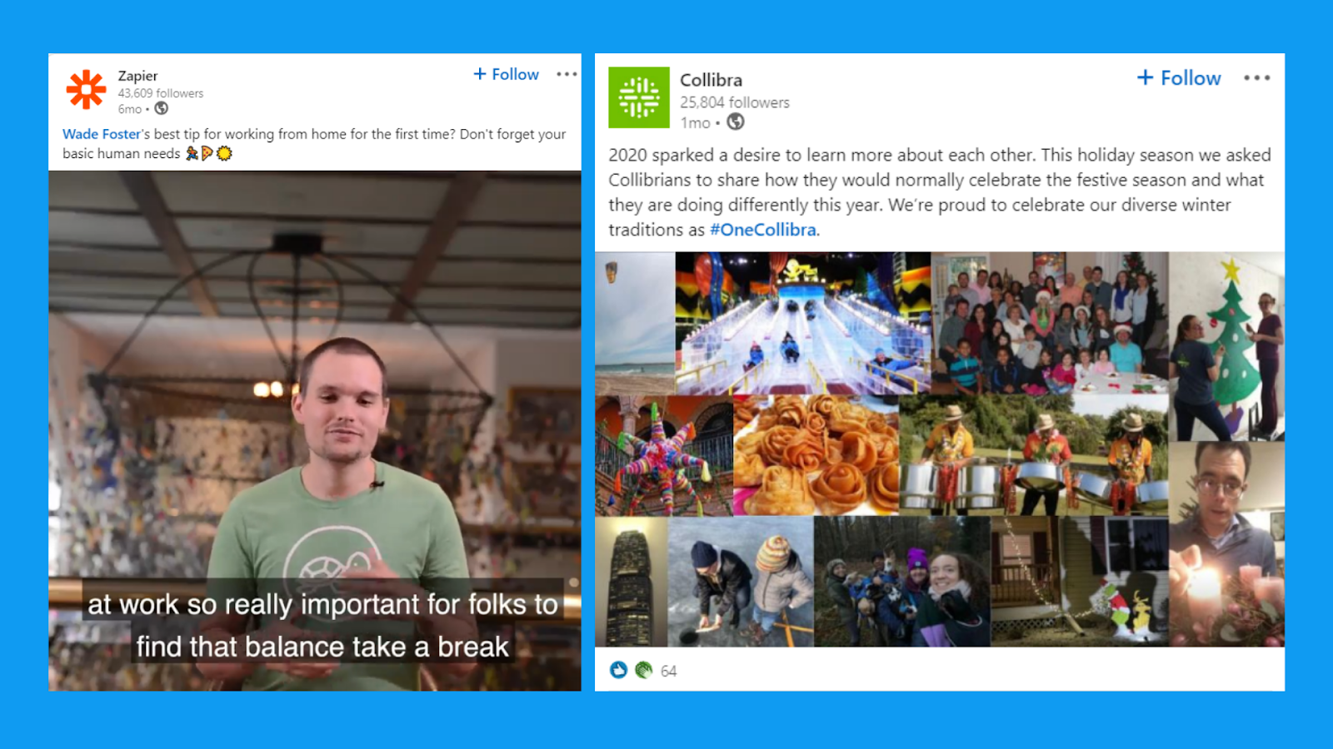
Task: Play the Zapier video with the man speaking
Action: pyautogui.click(x=315, y=430)
